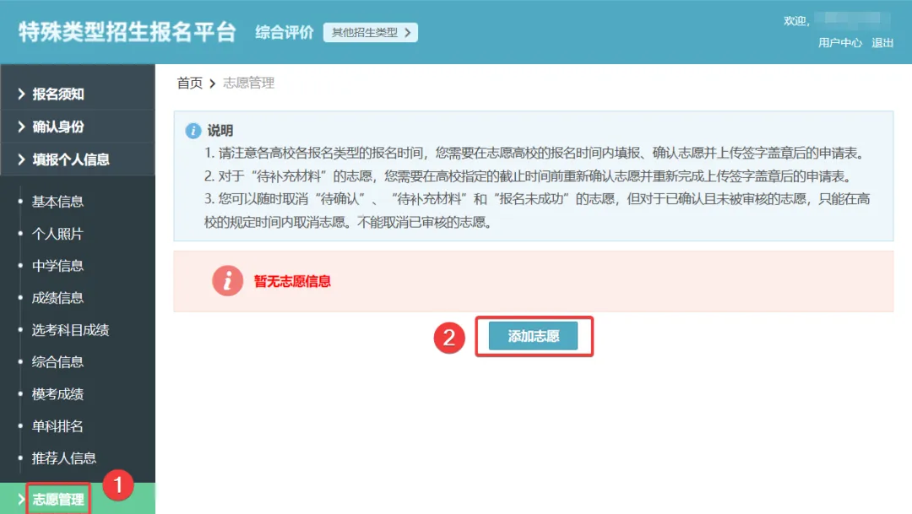Expand the 确认身份 section
This screenshot has width=912, height=514.
pos(57,127)
